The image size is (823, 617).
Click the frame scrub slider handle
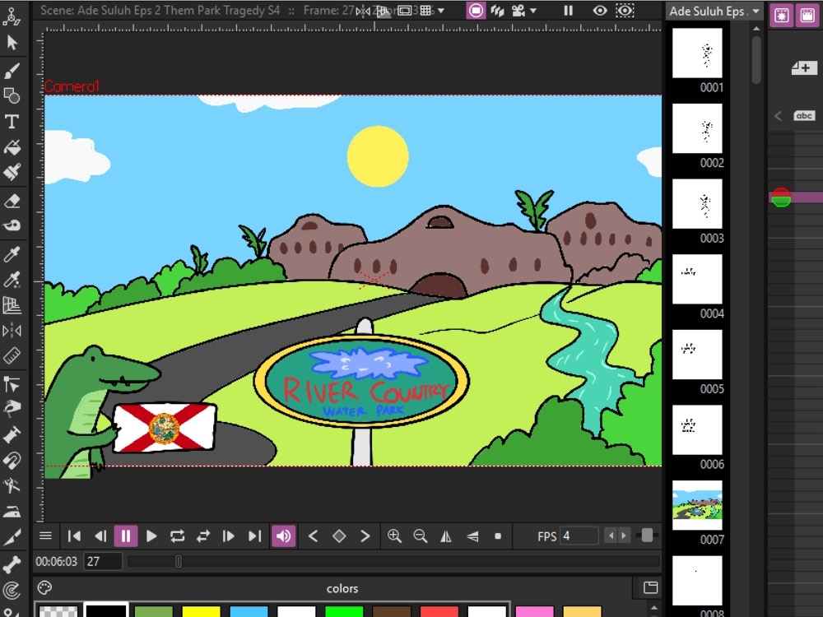coord(179,561)
